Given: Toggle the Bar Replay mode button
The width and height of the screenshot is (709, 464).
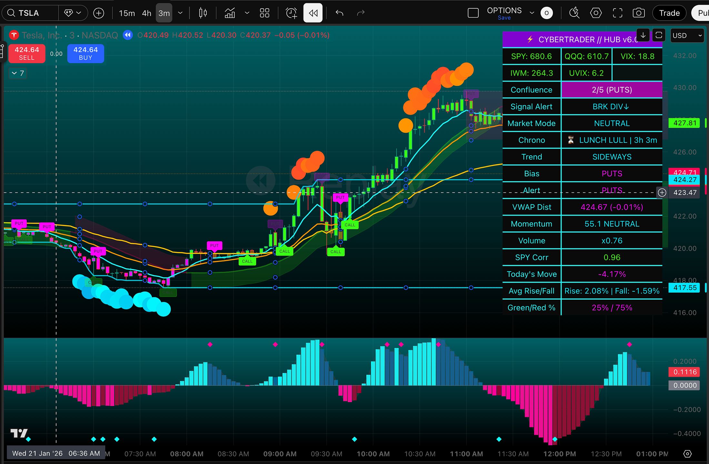Looking at the screenshot, I should [x=313, y=13].
